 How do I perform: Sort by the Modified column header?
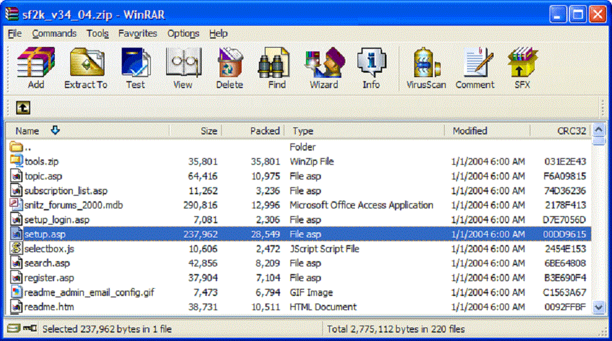coord(487,131)
